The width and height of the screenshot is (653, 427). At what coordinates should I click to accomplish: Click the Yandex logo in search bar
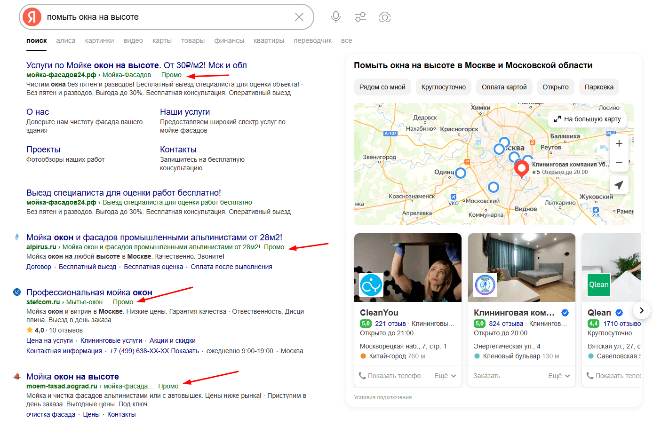[x=32, y=17]
